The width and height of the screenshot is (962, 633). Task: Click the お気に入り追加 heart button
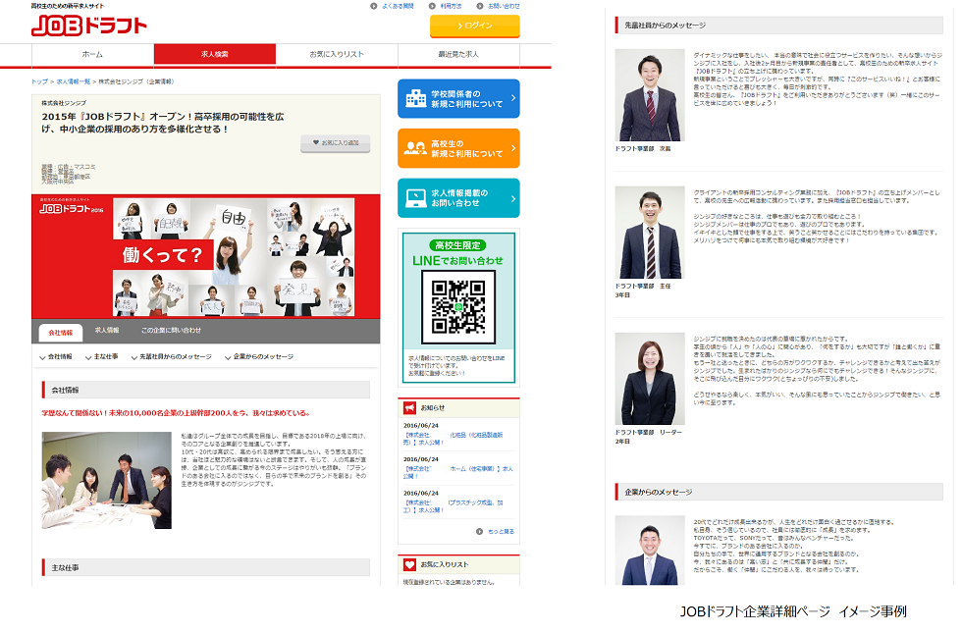click(335, 143)
